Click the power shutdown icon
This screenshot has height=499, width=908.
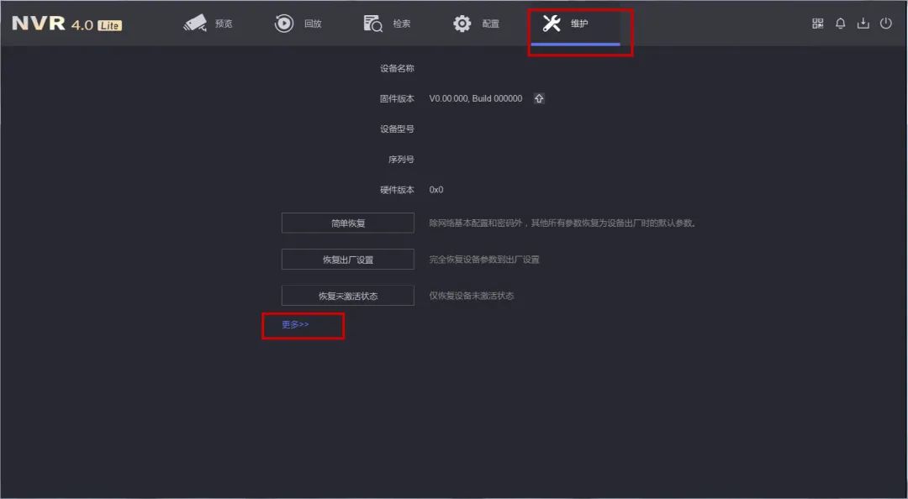pyautogui.click(x=885, y=24)
